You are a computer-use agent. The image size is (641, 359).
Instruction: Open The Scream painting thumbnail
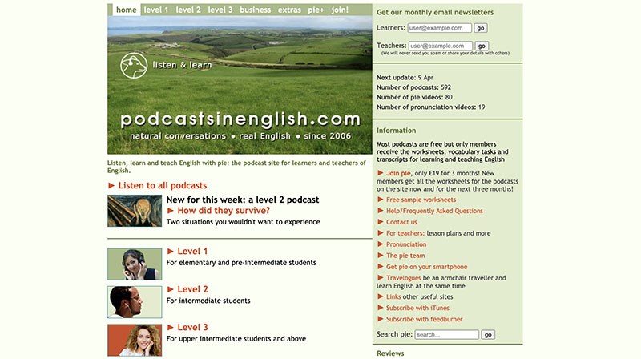(135, 211)
